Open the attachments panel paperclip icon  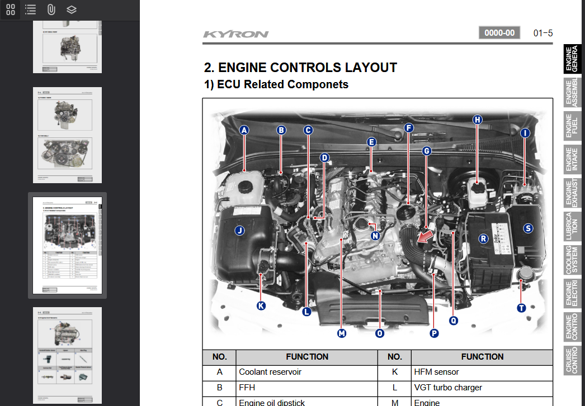pos(51,9)
